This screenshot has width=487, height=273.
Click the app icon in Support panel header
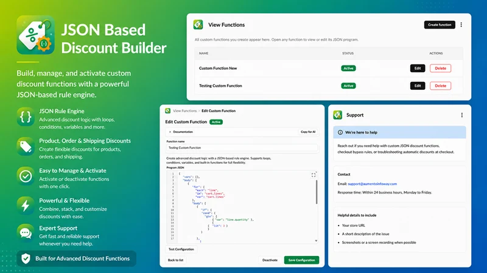(x=338, y=115)
